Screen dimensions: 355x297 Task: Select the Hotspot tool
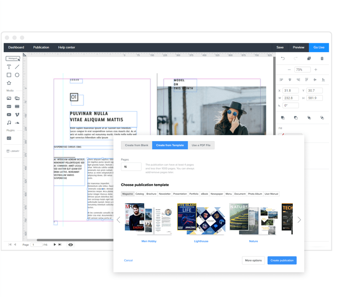click(12, 58)
